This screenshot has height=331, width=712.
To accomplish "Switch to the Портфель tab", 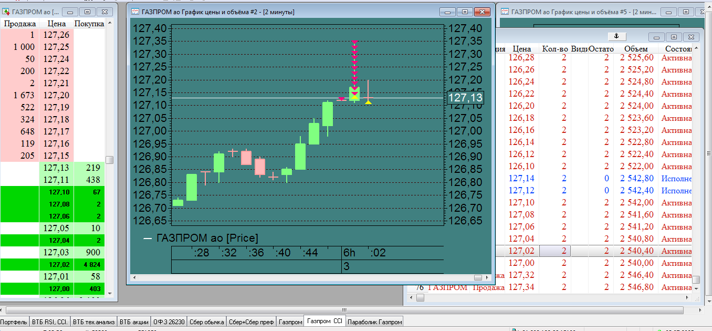I will point(14,322).
